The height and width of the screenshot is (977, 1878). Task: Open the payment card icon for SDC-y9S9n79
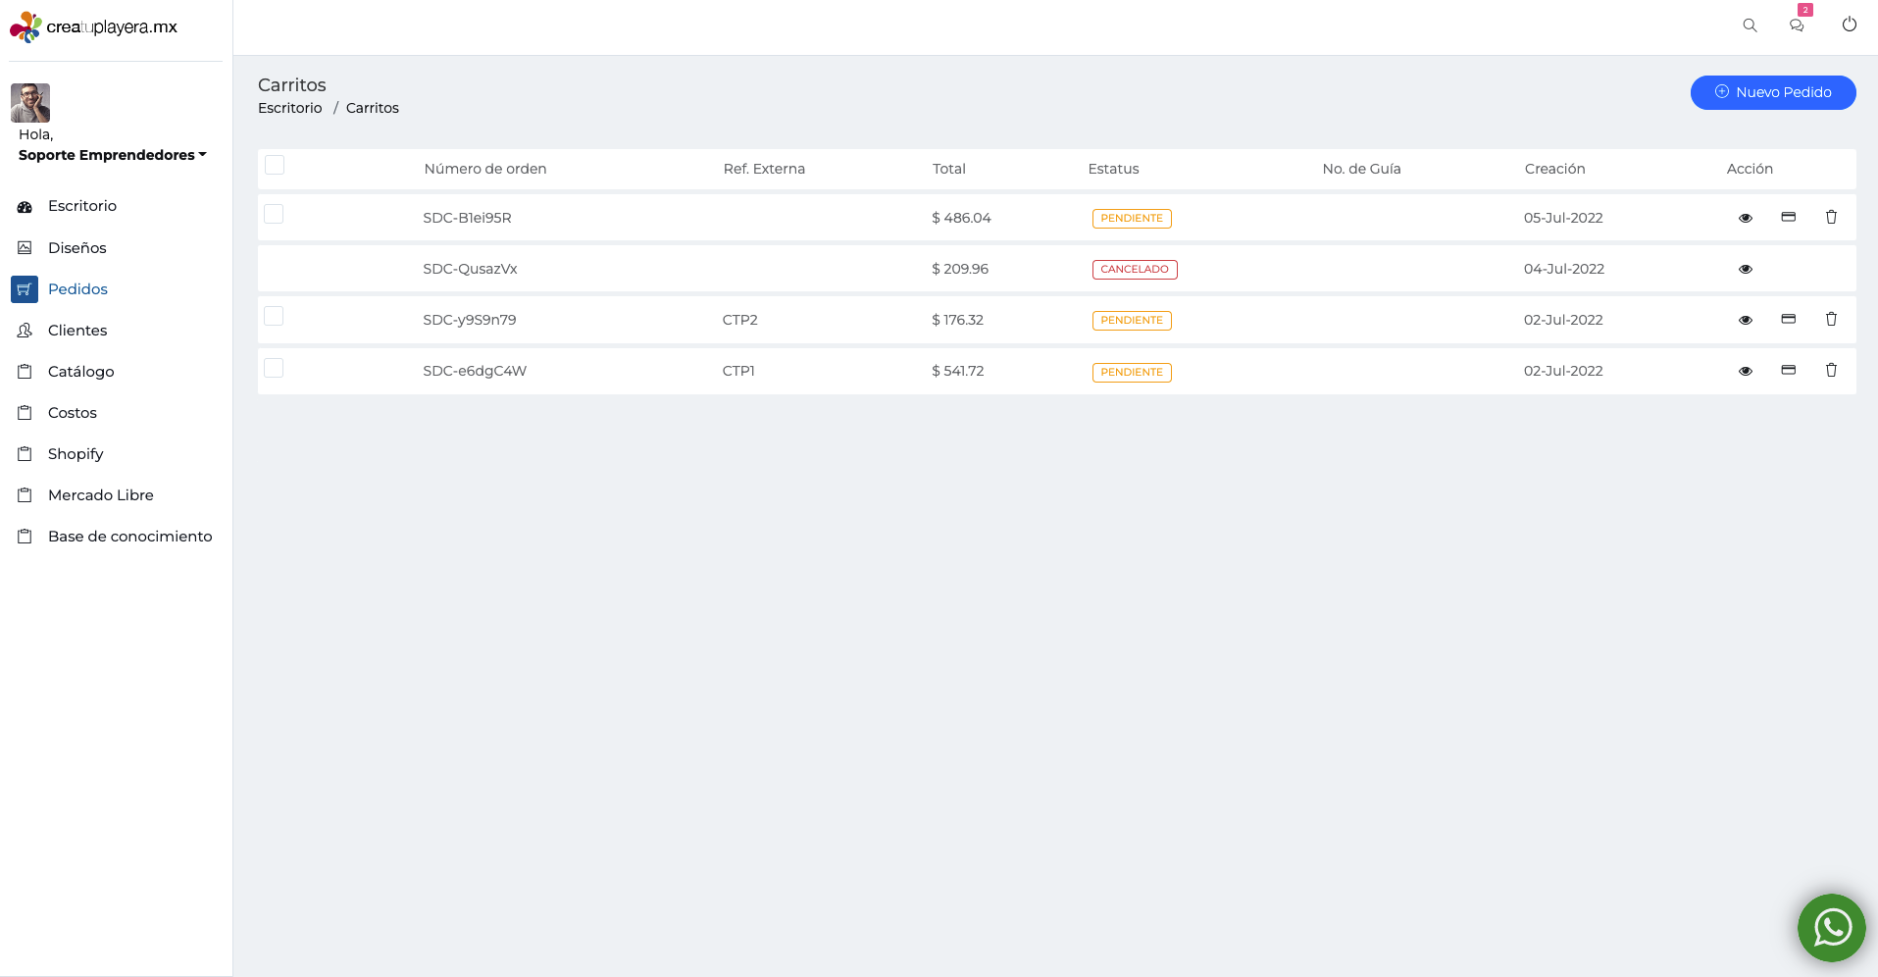1789,319
